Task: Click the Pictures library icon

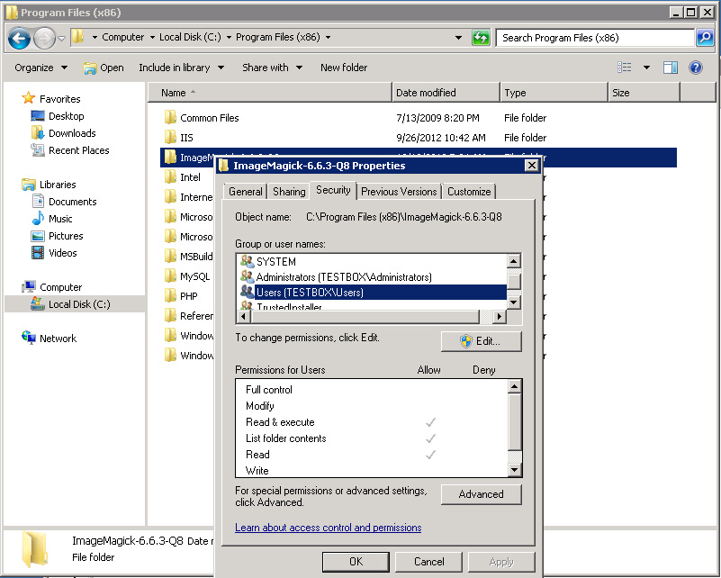Action: tap(38, 236)
